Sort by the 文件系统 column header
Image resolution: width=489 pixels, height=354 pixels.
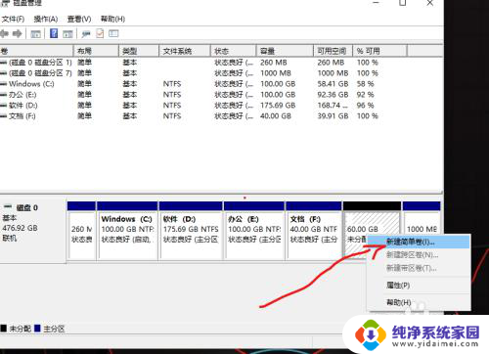coord(185,51)
